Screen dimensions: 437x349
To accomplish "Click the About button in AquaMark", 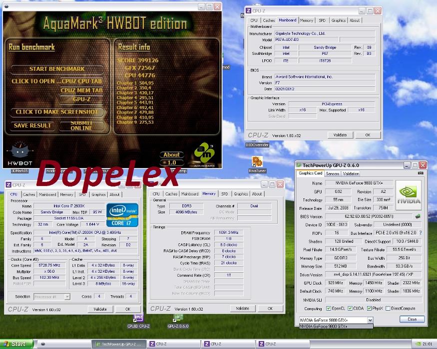I will point(171,155).
